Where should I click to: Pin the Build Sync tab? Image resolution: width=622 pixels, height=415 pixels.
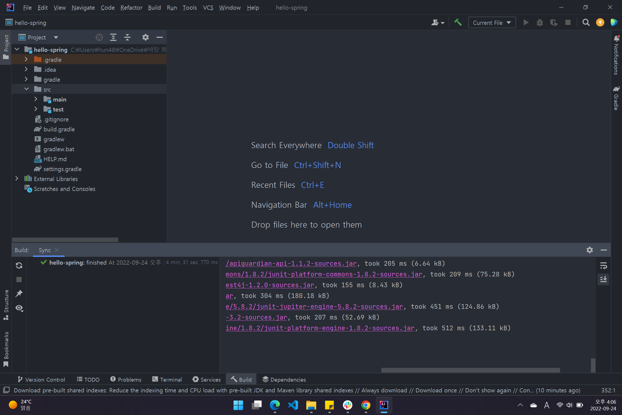click(x=19, y=294)
